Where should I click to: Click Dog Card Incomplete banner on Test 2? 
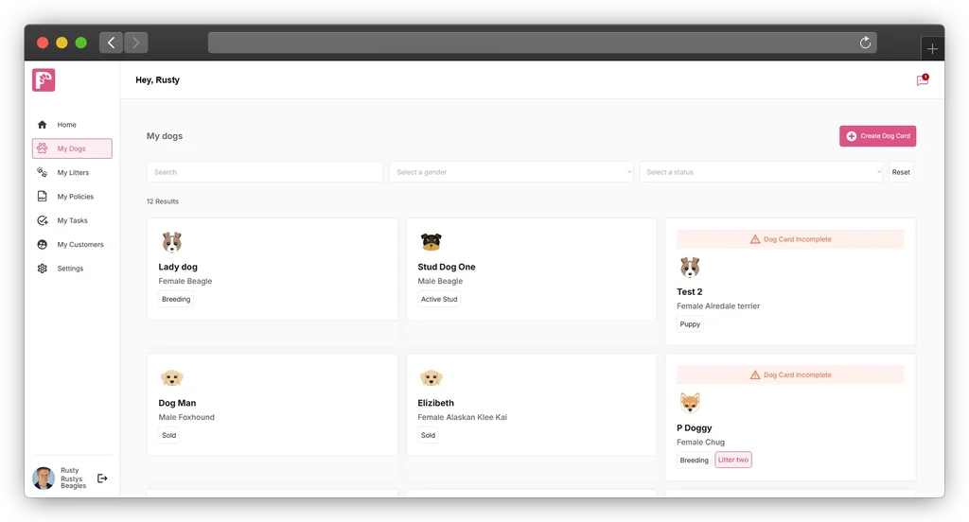tap(790, 239)
